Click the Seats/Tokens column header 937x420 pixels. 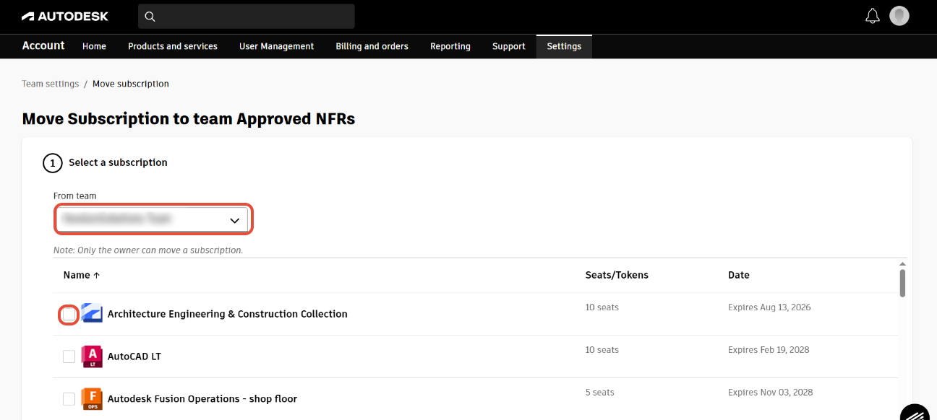[x=617, y=275]
